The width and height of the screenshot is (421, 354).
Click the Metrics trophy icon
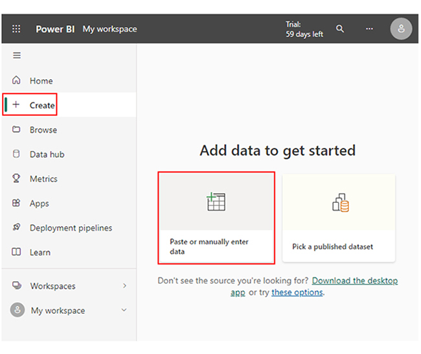click(x=17, y=178)
